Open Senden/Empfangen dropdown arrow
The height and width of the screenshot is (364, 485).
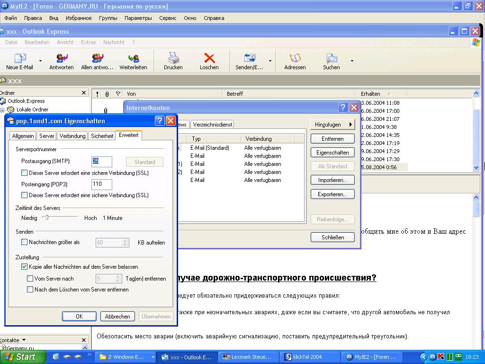pyautogui.click(x=270, y=61)
